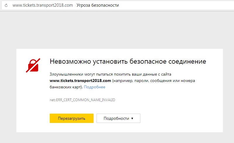Click the arrow on the Подробности button

[x=132, y=119]
